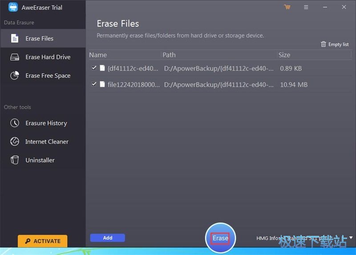
Task: Click the blue Add button
Action: point(107,238)
